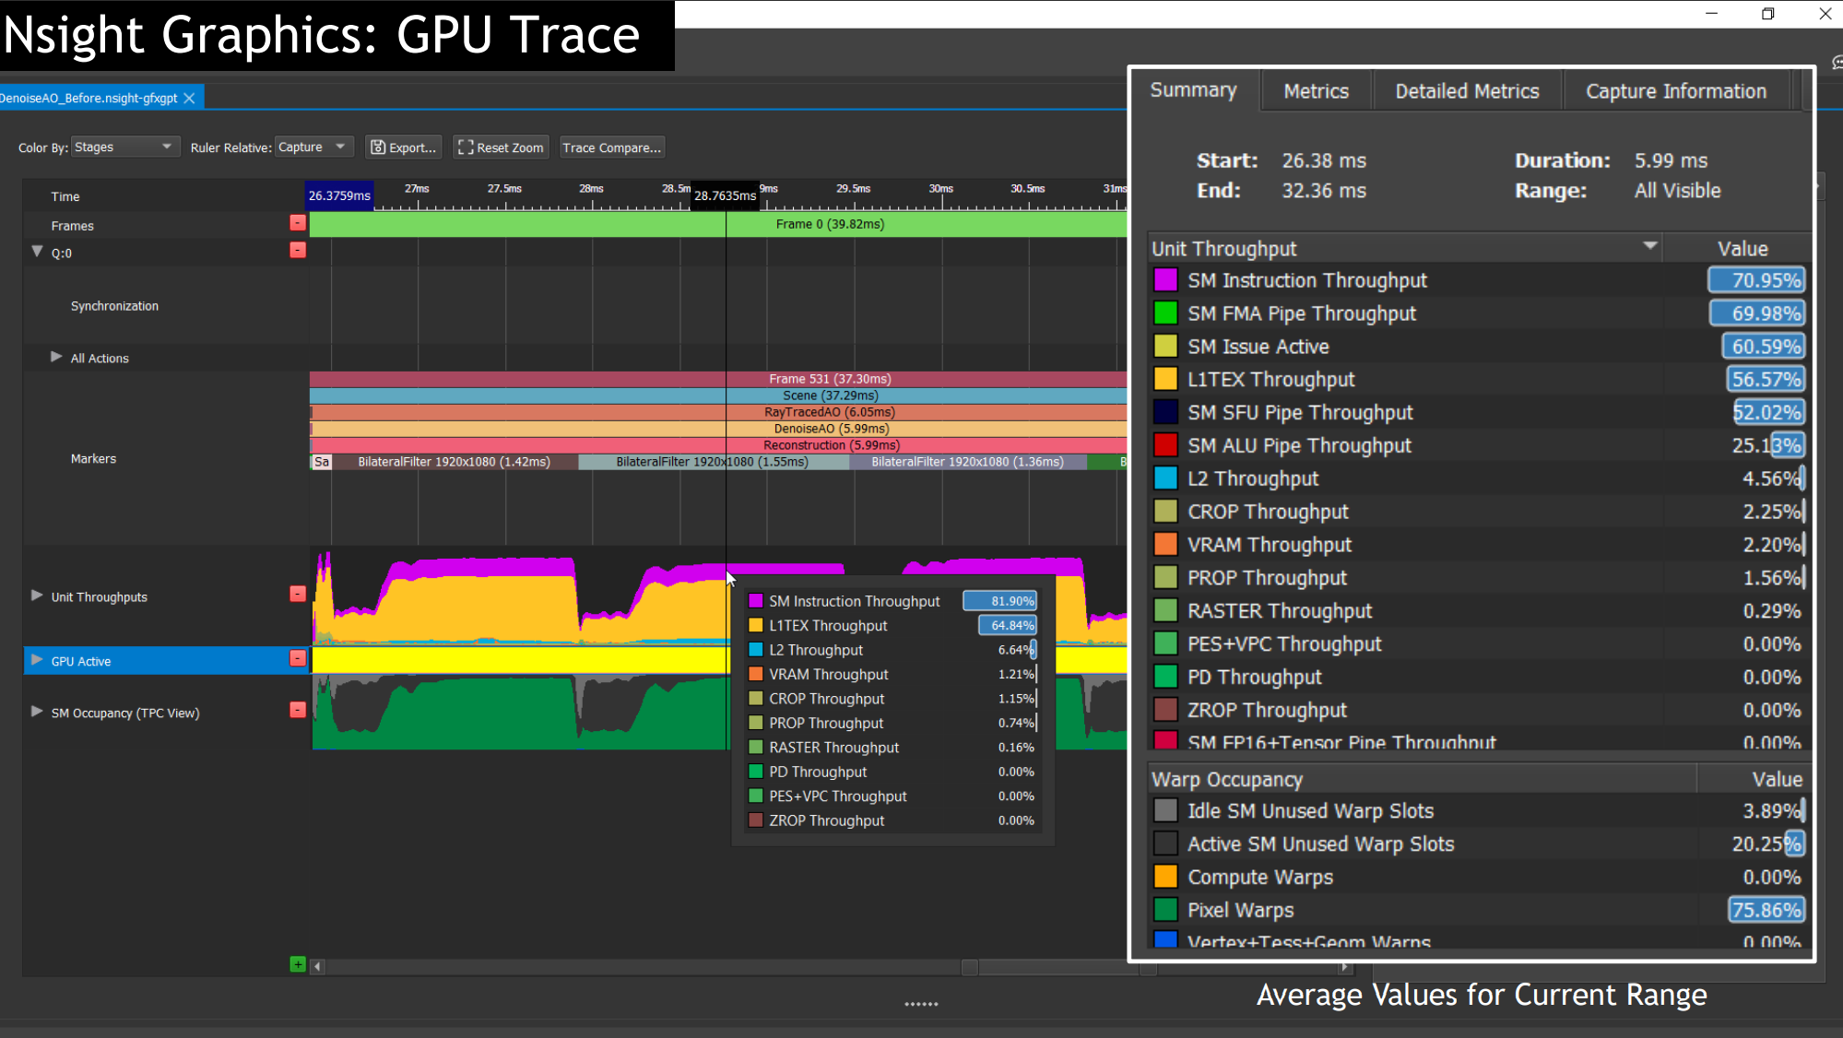Remove the GPU Active row minus icon
The height and width of the screenshot is (1038, 1843).
coord(297,657)
